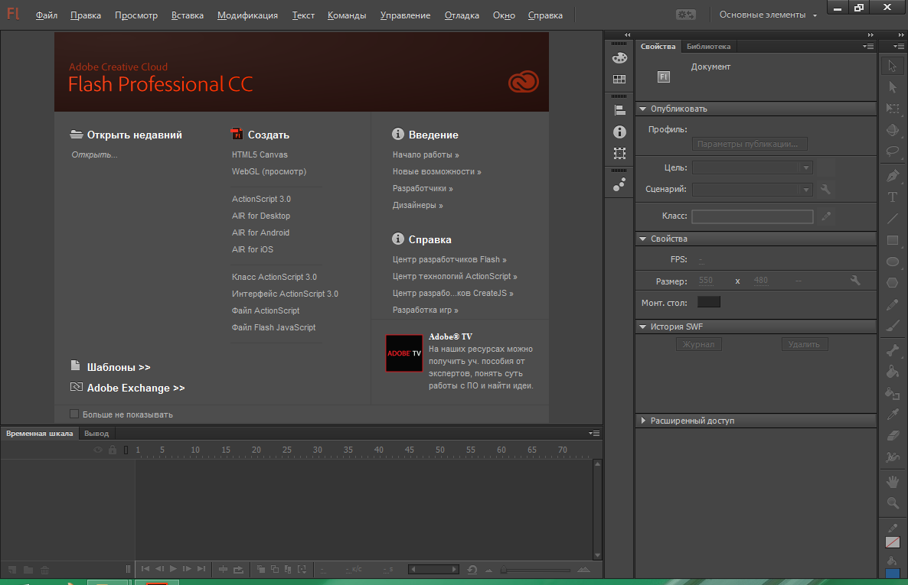Click the timeline Play button
Screen dimensions: 908x585
pos(172,570)
